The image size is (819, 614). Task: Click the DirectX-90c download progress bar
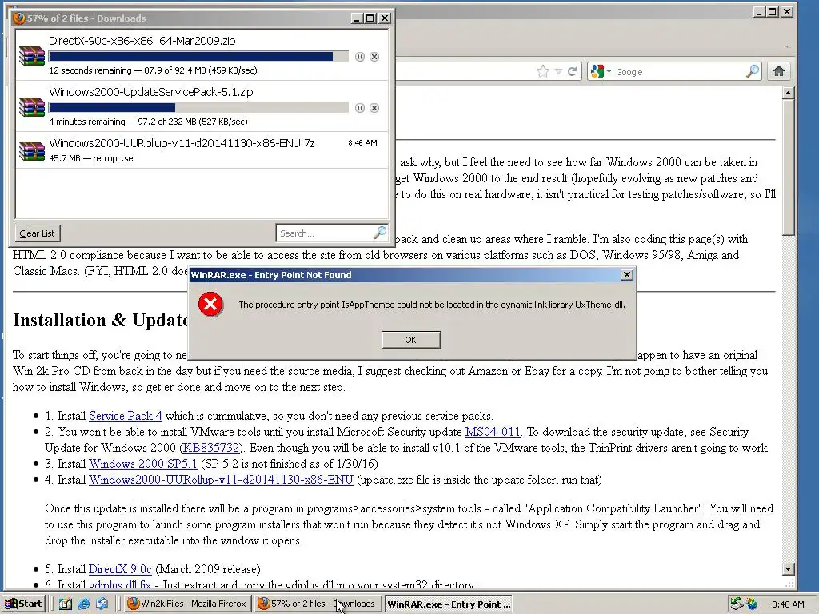click(x=198, y=57)
